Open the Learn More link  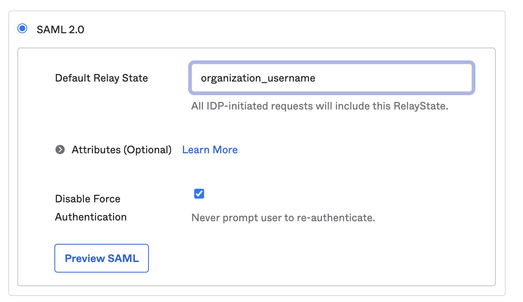click(210, 149)
